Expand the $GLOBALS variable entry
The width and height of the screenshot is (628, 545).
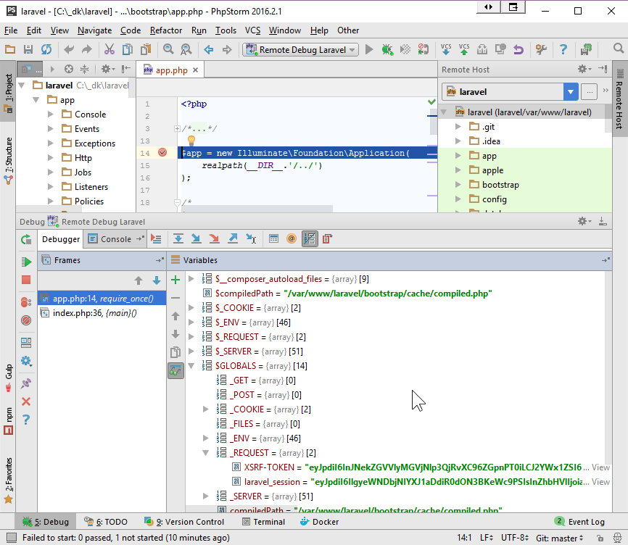click(x=191, y=365)
